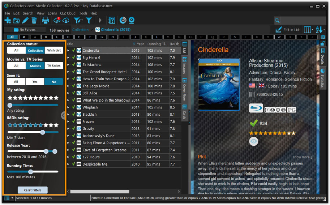Click the help document icon
This screenshot has width=330, height=205.
click(112, 20)
